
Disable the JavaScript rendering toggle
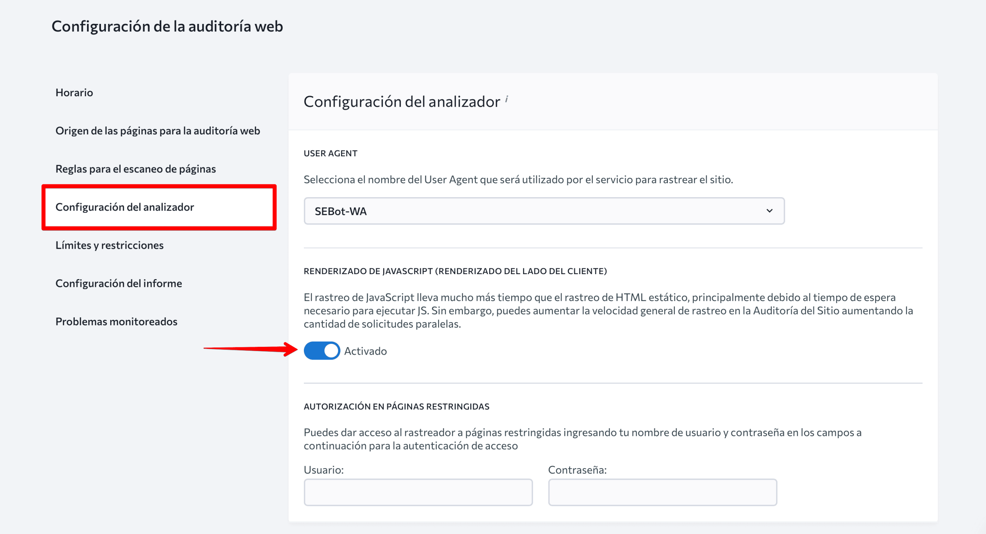click(x=322, y=351)
